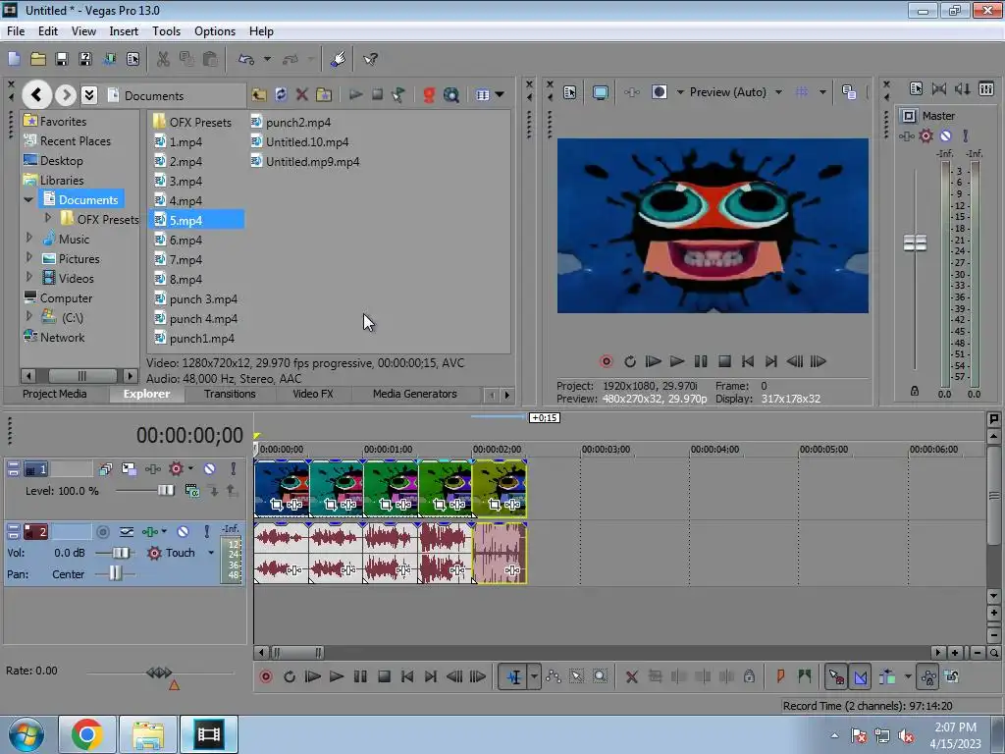
Task: Open Project Video Properties in the preview toolbar
Action: coord(570,92)
